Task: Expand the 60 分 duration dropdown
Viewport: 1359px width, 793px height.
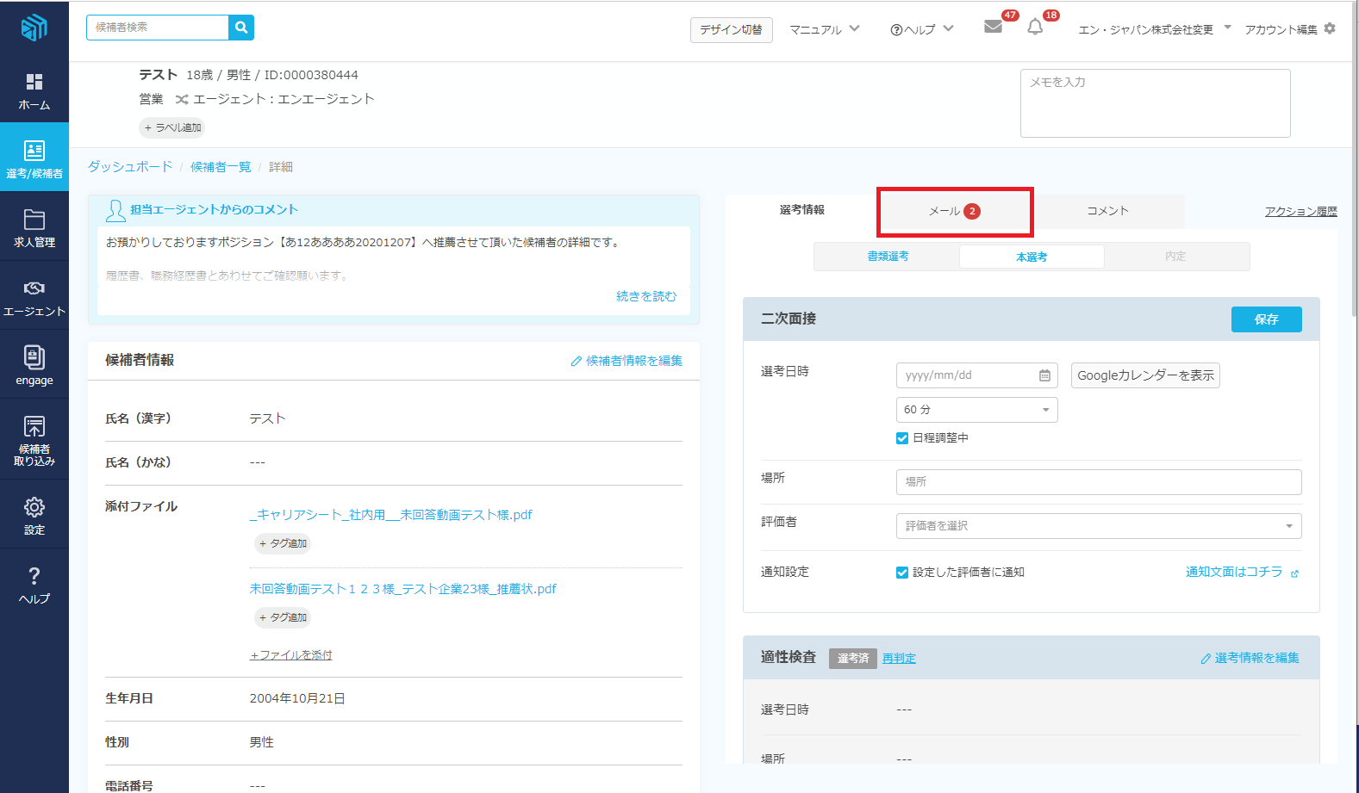Action: point(976,410)
